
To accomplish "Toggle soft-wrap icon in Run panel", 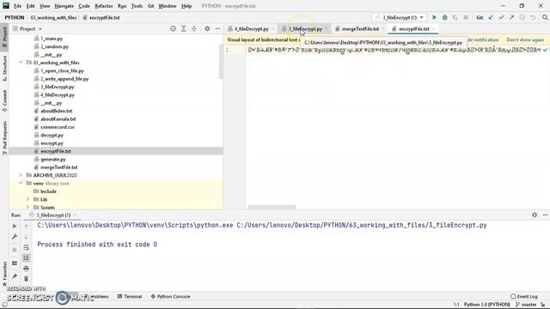I will [26, 248].
